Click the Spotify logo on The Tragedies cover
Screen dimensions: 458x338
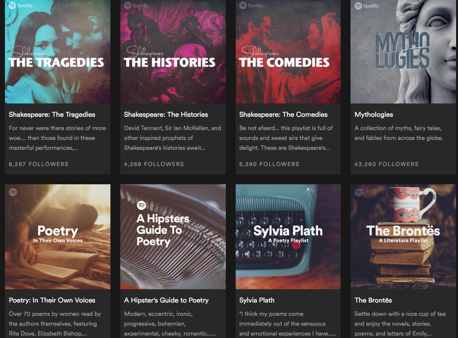tap(13, 6)
